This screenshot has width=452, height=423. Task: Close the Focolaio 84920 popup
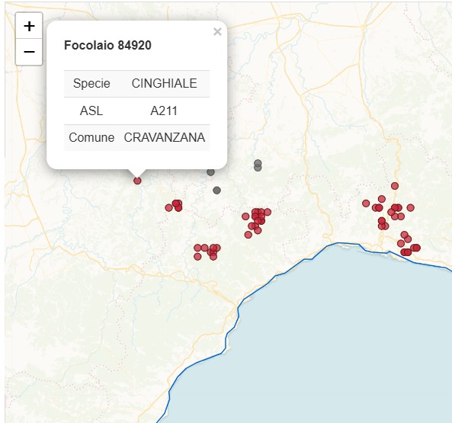coord(217,32)
